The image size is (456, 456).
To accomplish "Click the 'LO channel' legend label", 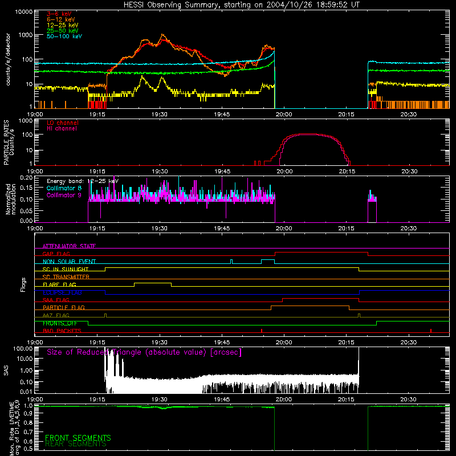I will coord(63,123).
